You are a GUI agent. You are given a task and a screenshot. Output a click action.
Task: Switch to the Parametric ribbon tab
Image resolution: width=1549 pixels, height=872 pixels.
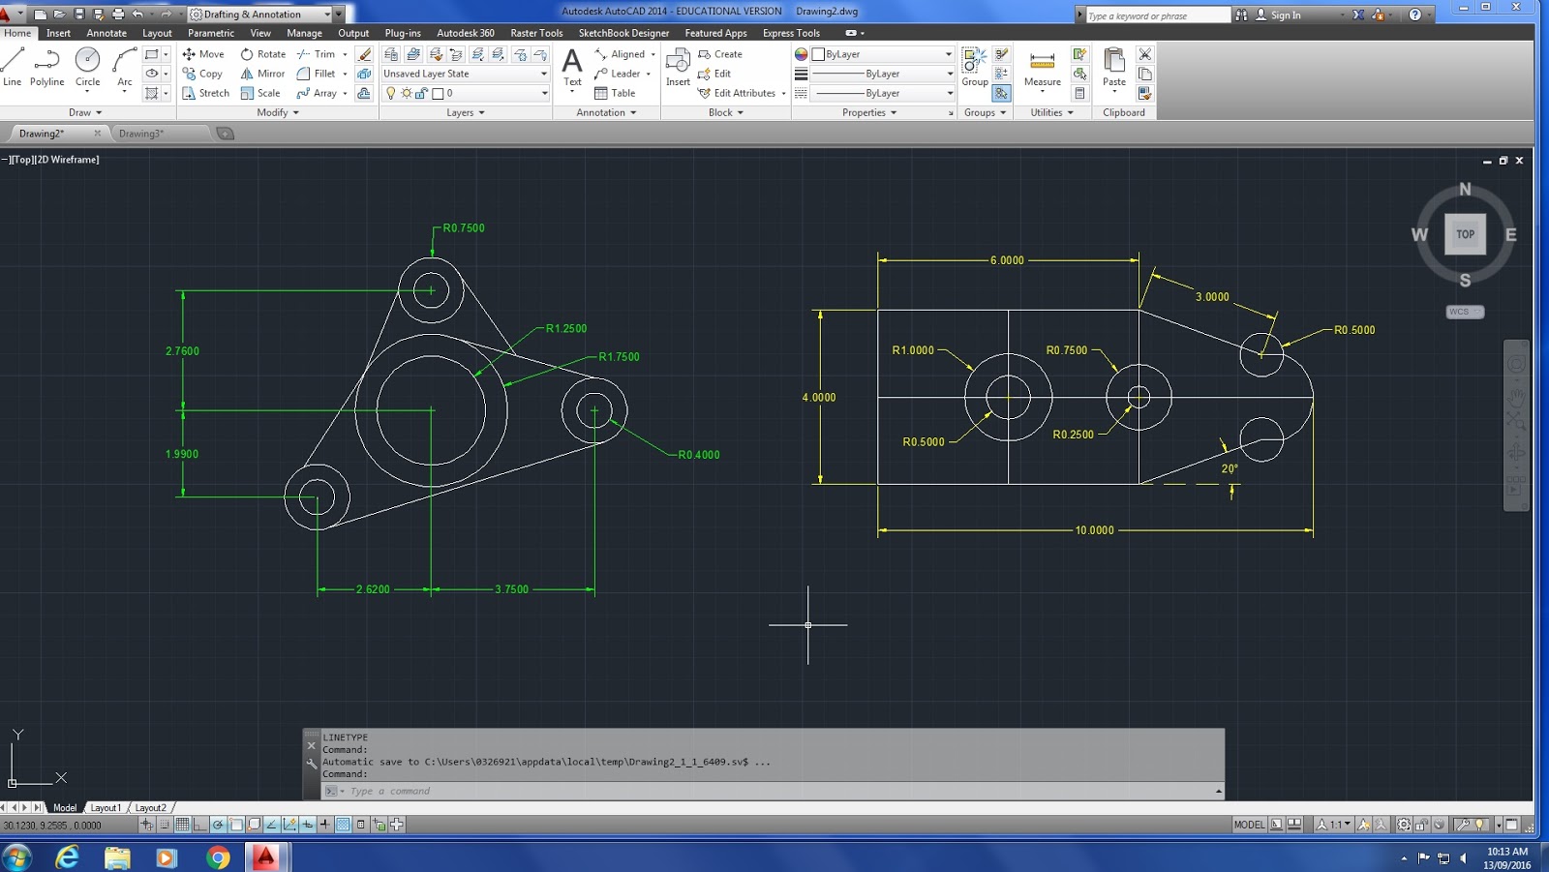[x=211, y=32]
